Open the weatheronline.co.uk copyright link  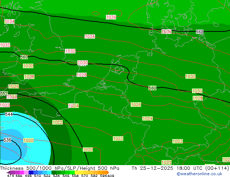[199, 174]
